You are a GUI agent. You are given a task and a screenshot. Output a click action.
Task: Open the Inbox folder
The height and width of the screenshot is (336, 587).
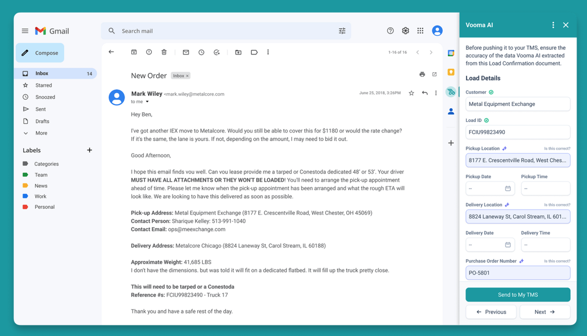(x=56, y=73)
